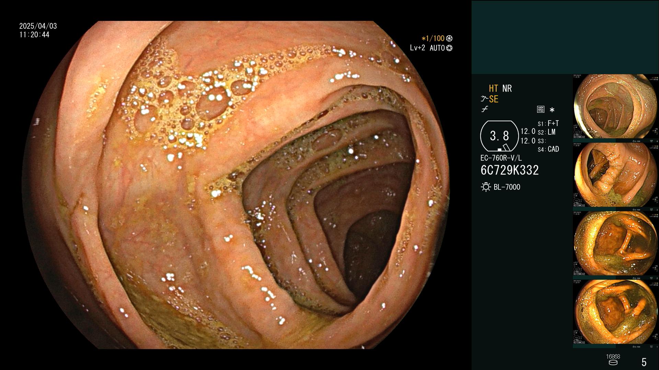Click the S4: CAD switch assignment
The image size is (659, 370).
(x=548, y=149)
